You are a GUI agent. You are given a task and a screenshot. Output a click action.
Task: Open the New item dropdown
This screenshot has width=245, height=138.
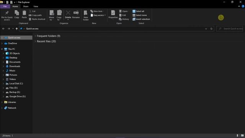point(97,11)
